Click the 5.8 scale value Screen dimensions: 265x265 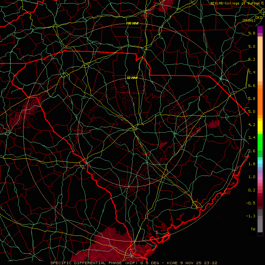[x=252, y=99]
